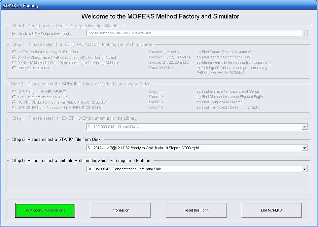Viewport: 318px width, 227px height.
Task: Click the Step 5 STATIC File from Disk label
Action: tap(56, 139)
